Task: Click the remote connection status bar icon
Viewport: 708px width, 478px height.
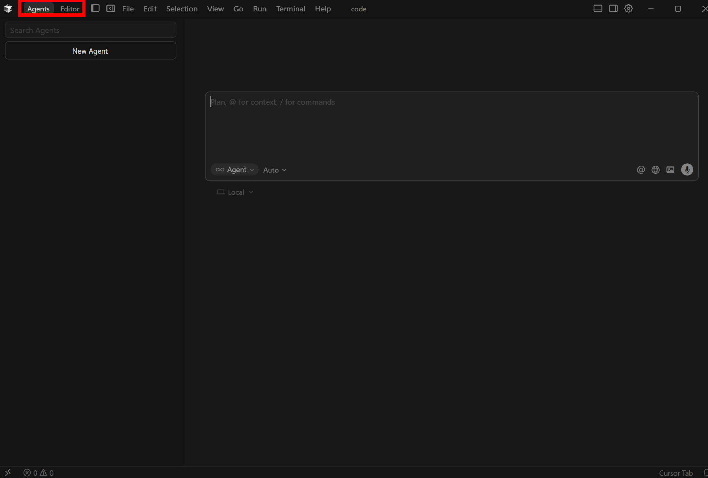Action: (8, 472)
